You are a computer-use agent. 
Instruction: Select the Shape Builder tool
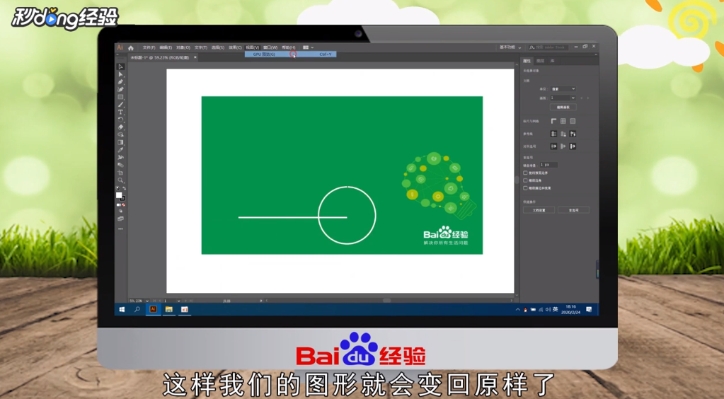(120, 134)
